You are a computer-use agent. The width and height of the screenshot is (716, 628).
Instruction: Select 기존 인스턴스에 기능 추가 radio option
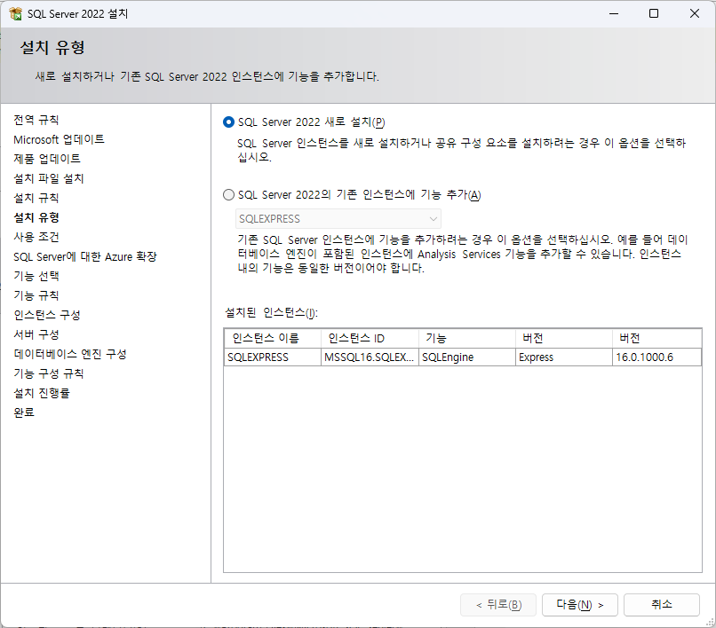click(x=228, y=195)
